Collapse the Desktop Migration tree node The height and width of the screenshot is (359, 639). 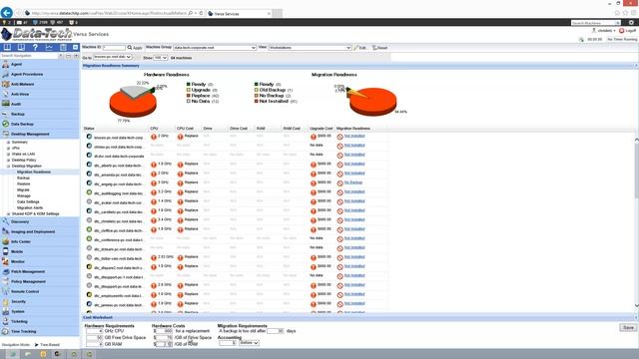pos(8,167)
